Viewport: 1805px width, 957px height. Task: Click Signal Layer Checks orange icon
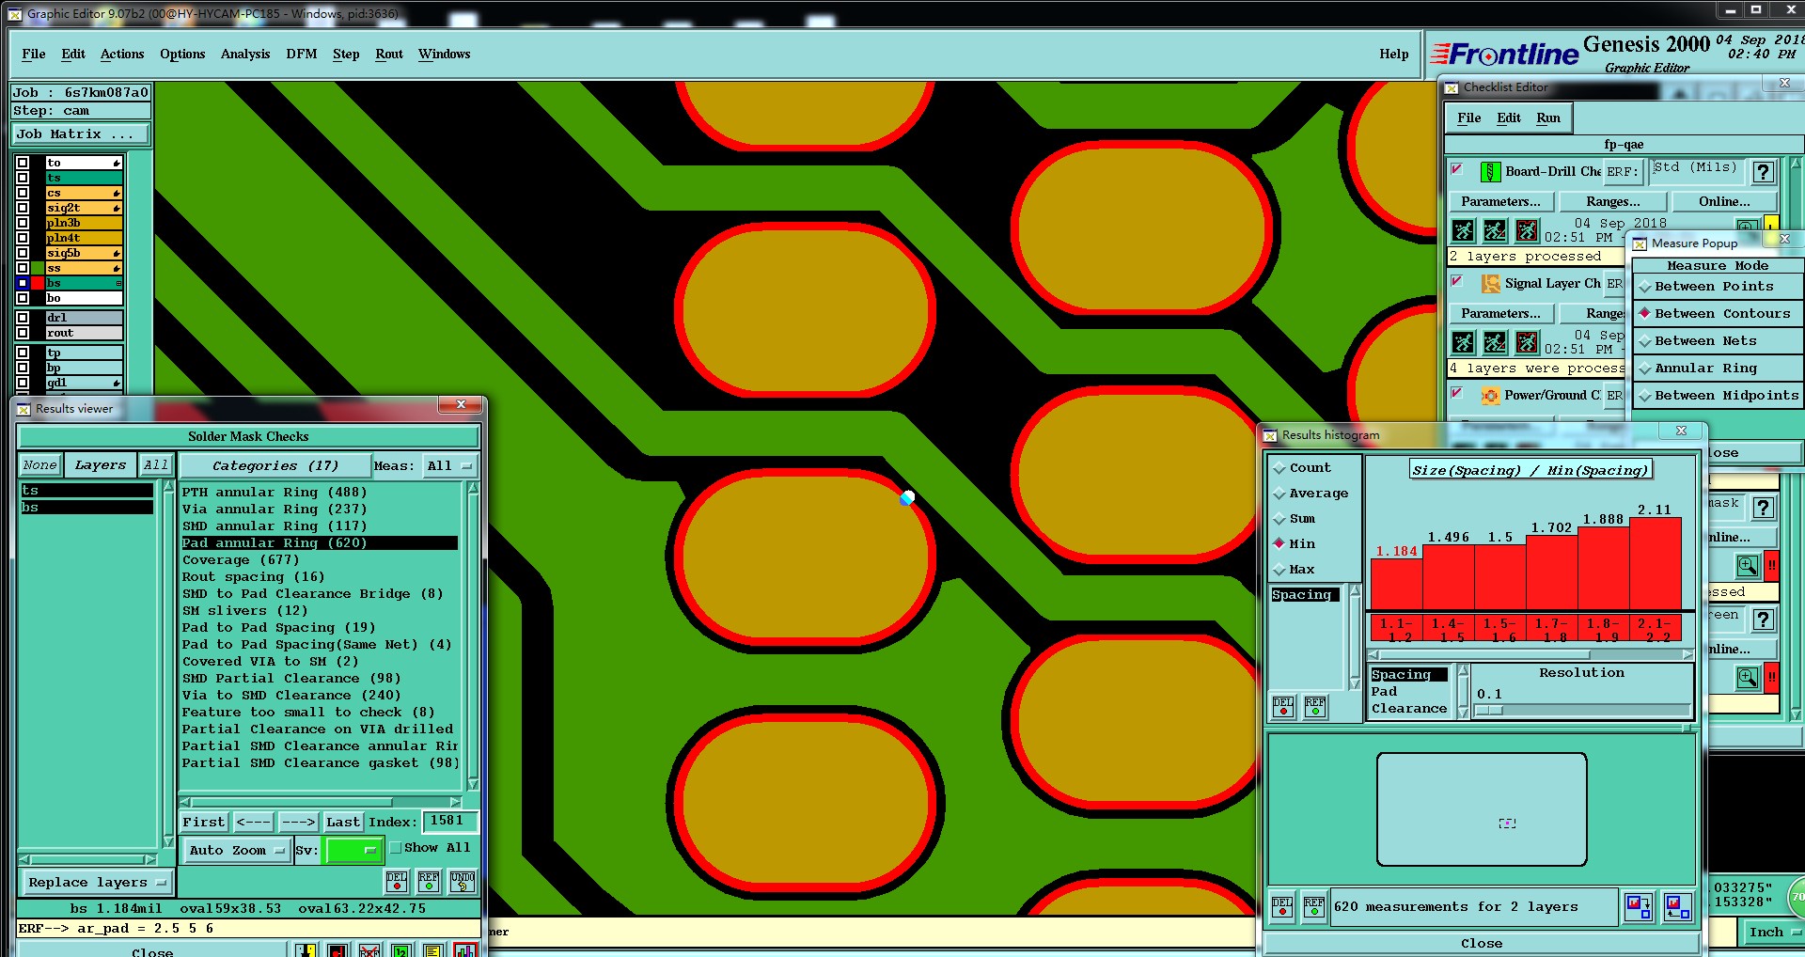coord(1490,283)
